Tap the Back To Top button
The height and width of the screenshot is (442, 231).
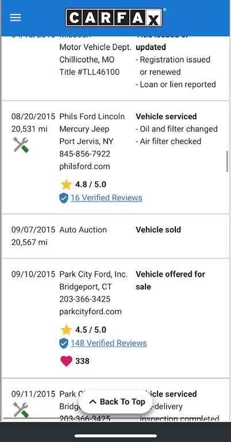[x=116, y=402]
